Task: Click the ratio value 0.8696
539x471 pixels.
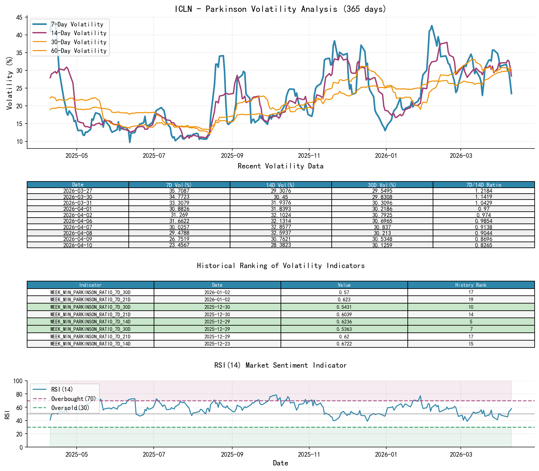Action: click(484, 239)
